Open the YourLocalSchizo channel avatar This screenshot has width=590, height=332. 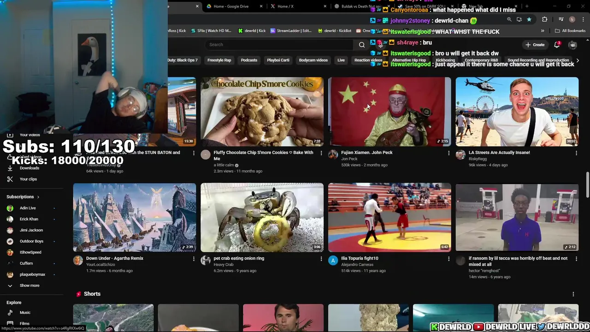tap(78, 261)
